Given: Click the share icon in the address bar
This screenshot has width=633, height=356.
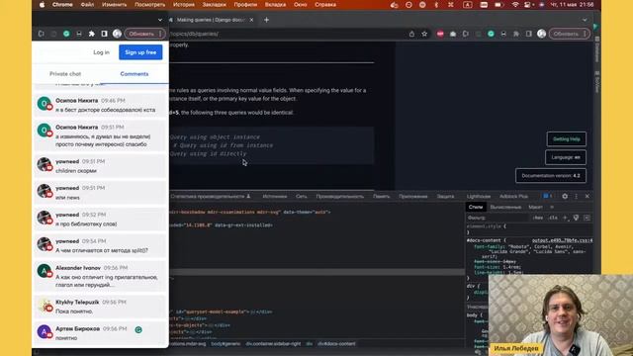Looking at the screenshot, I should click(411, 34).
